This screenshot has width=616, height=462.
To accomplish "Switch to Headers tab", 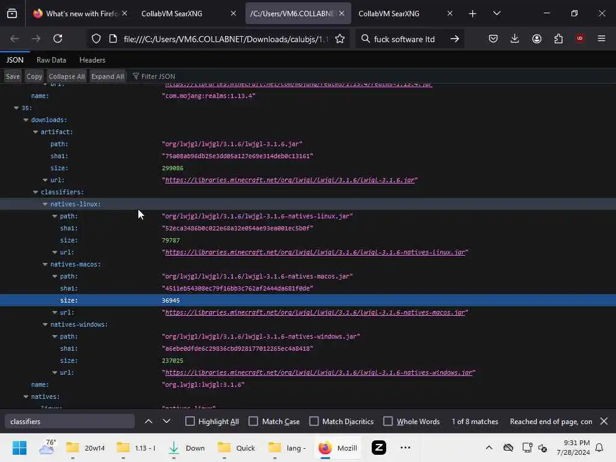I will click(x=92, y=60).
